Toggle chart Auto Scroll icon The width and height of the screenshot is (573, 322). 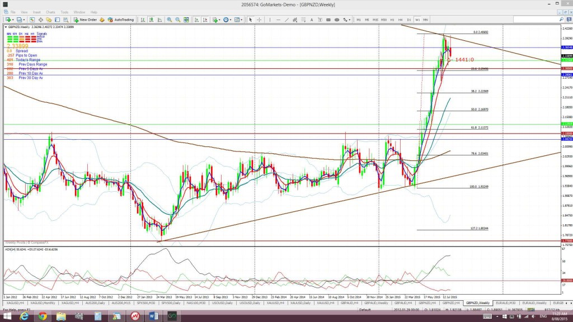tap(196, 20)
